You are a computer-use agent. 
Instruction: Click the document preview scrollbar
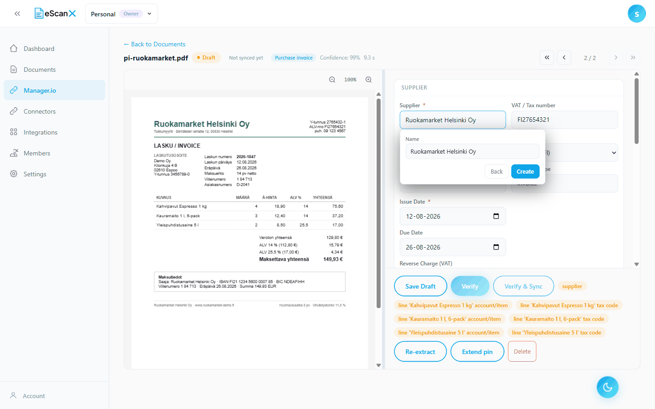click(x=378, y=203)
